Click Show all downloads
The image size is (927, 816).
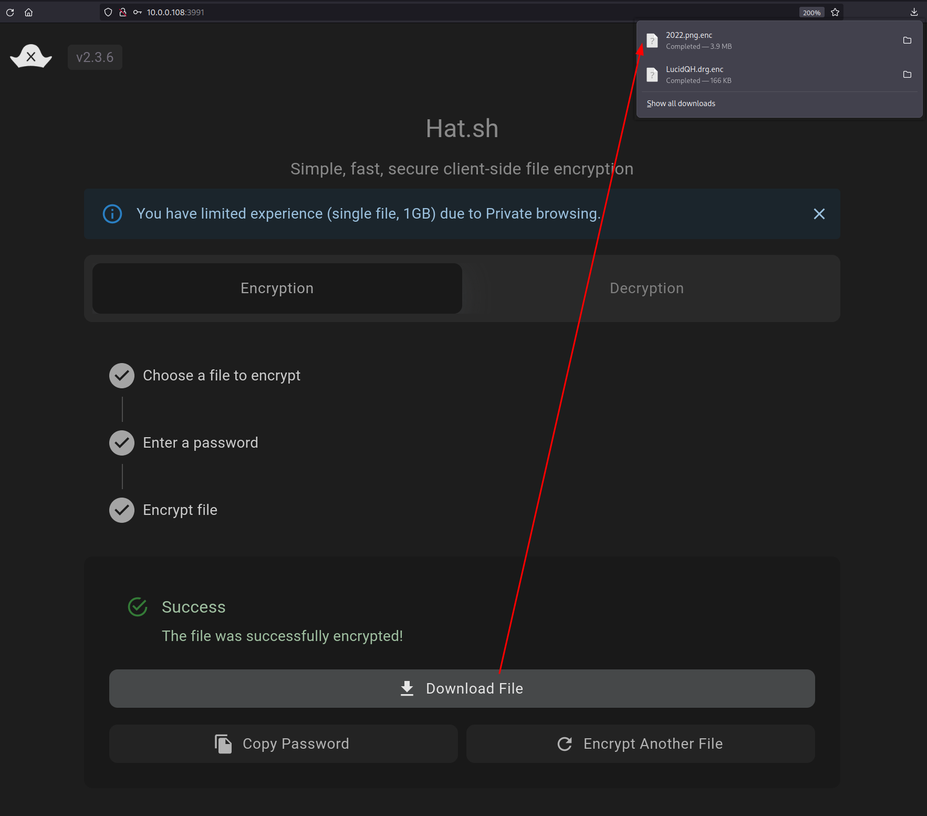pyautogui.click(x=681, y=104)
